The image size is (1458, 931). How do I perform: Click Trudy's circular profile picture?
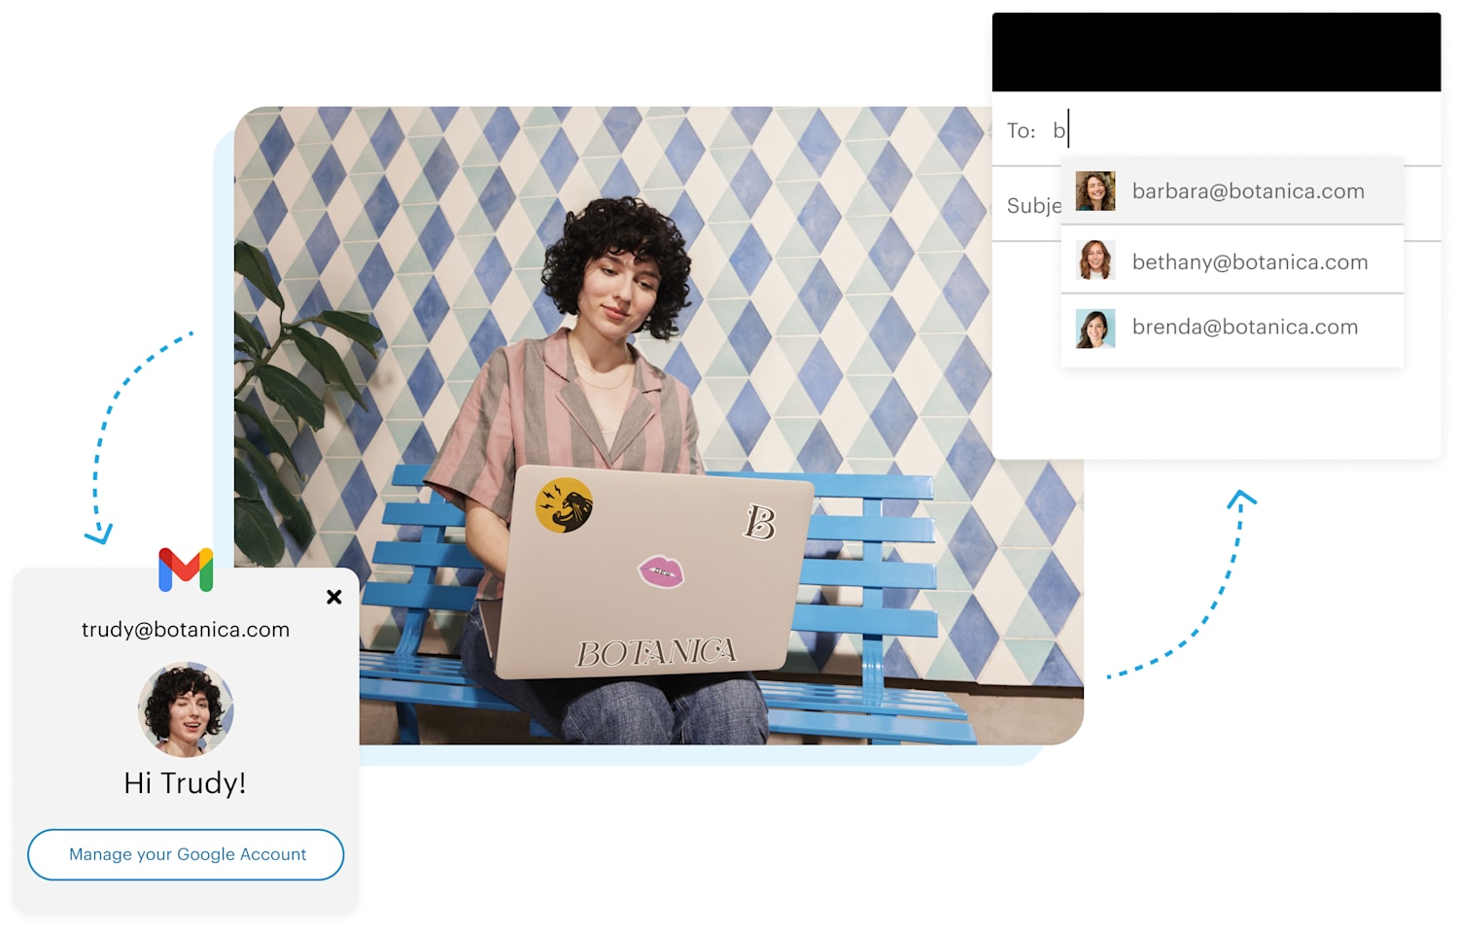tap(186, 709)
